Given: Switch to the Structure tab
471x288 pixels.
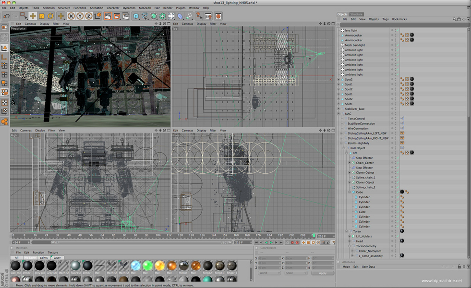Looking at the screenshot, I should click(x=356, y=14).
